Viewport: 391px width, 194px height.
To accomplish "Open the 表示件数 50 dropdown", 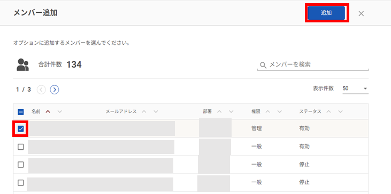I will (x=355, y=88).
